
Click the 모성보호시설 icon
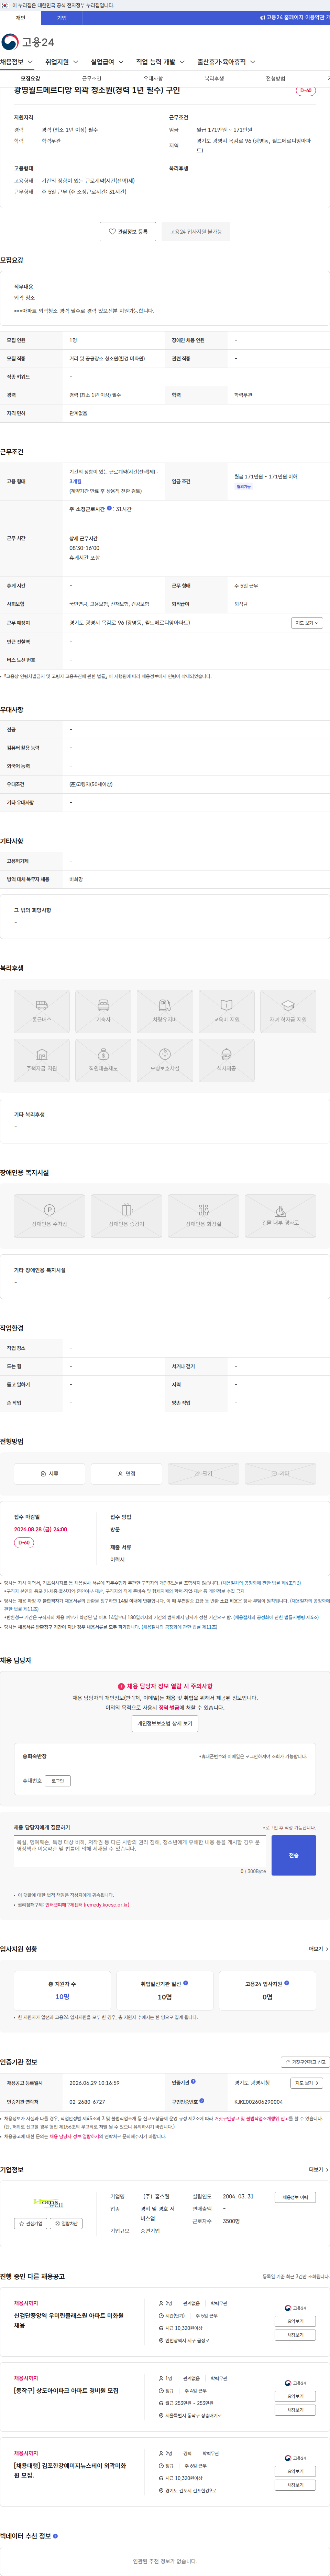click(x=165, y=1060)
